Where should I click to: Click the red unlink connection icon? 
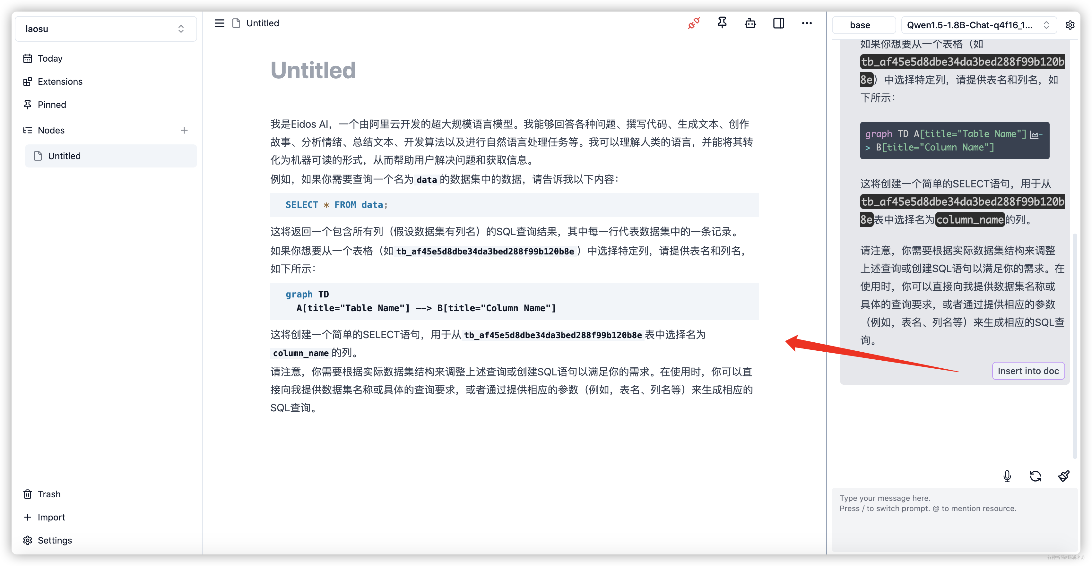click(x=694, y=23)
